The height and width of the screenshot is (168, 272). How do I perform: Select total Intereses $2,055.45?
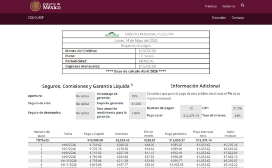point(122,140)
